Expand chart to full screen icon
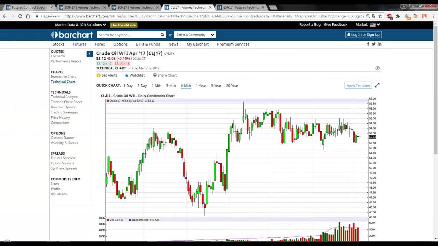 point(377,85)
